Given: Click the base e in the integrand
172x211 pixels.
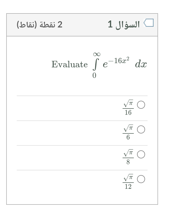Looking at the screenshot, I should pos(105,65).
